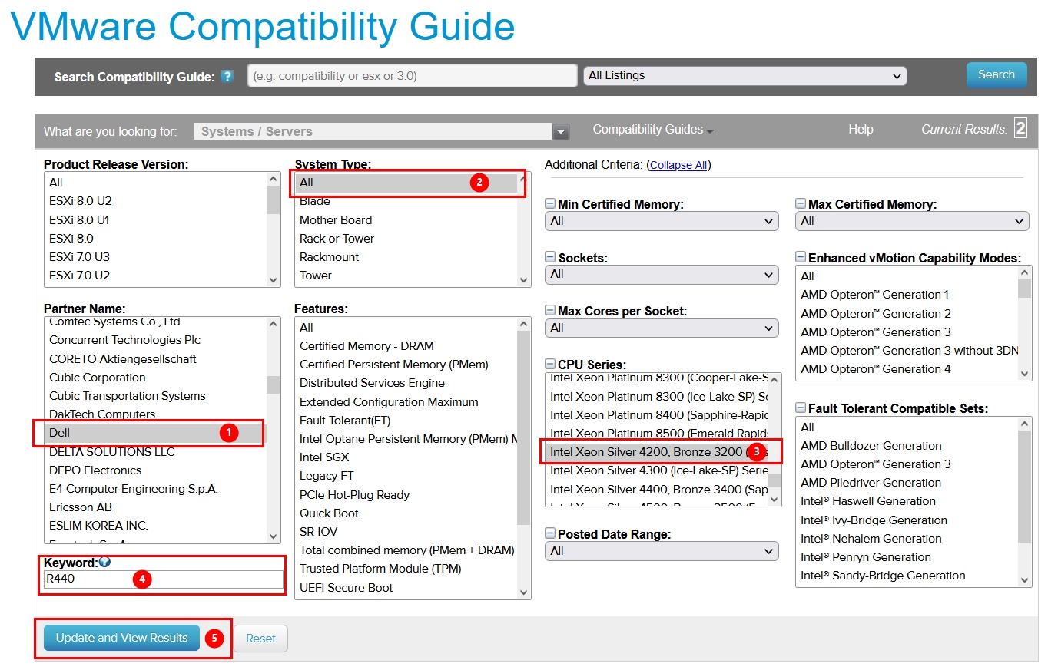The height and width of the screenshot is (670, 1048).
Task: Collapse the Max Cores per Socket section
Action: click(550, 311)
